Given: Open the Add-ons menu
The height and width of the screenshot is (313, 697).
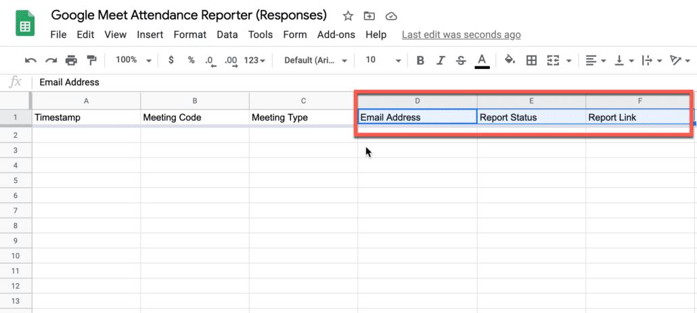Looking at the screenshot, I should point(336,34).
